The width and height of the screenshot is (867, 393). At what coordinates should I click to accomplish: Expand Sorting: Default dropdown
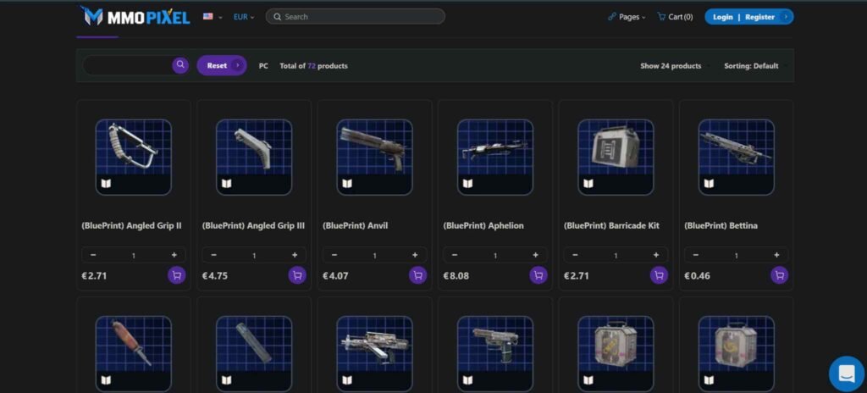754,66
